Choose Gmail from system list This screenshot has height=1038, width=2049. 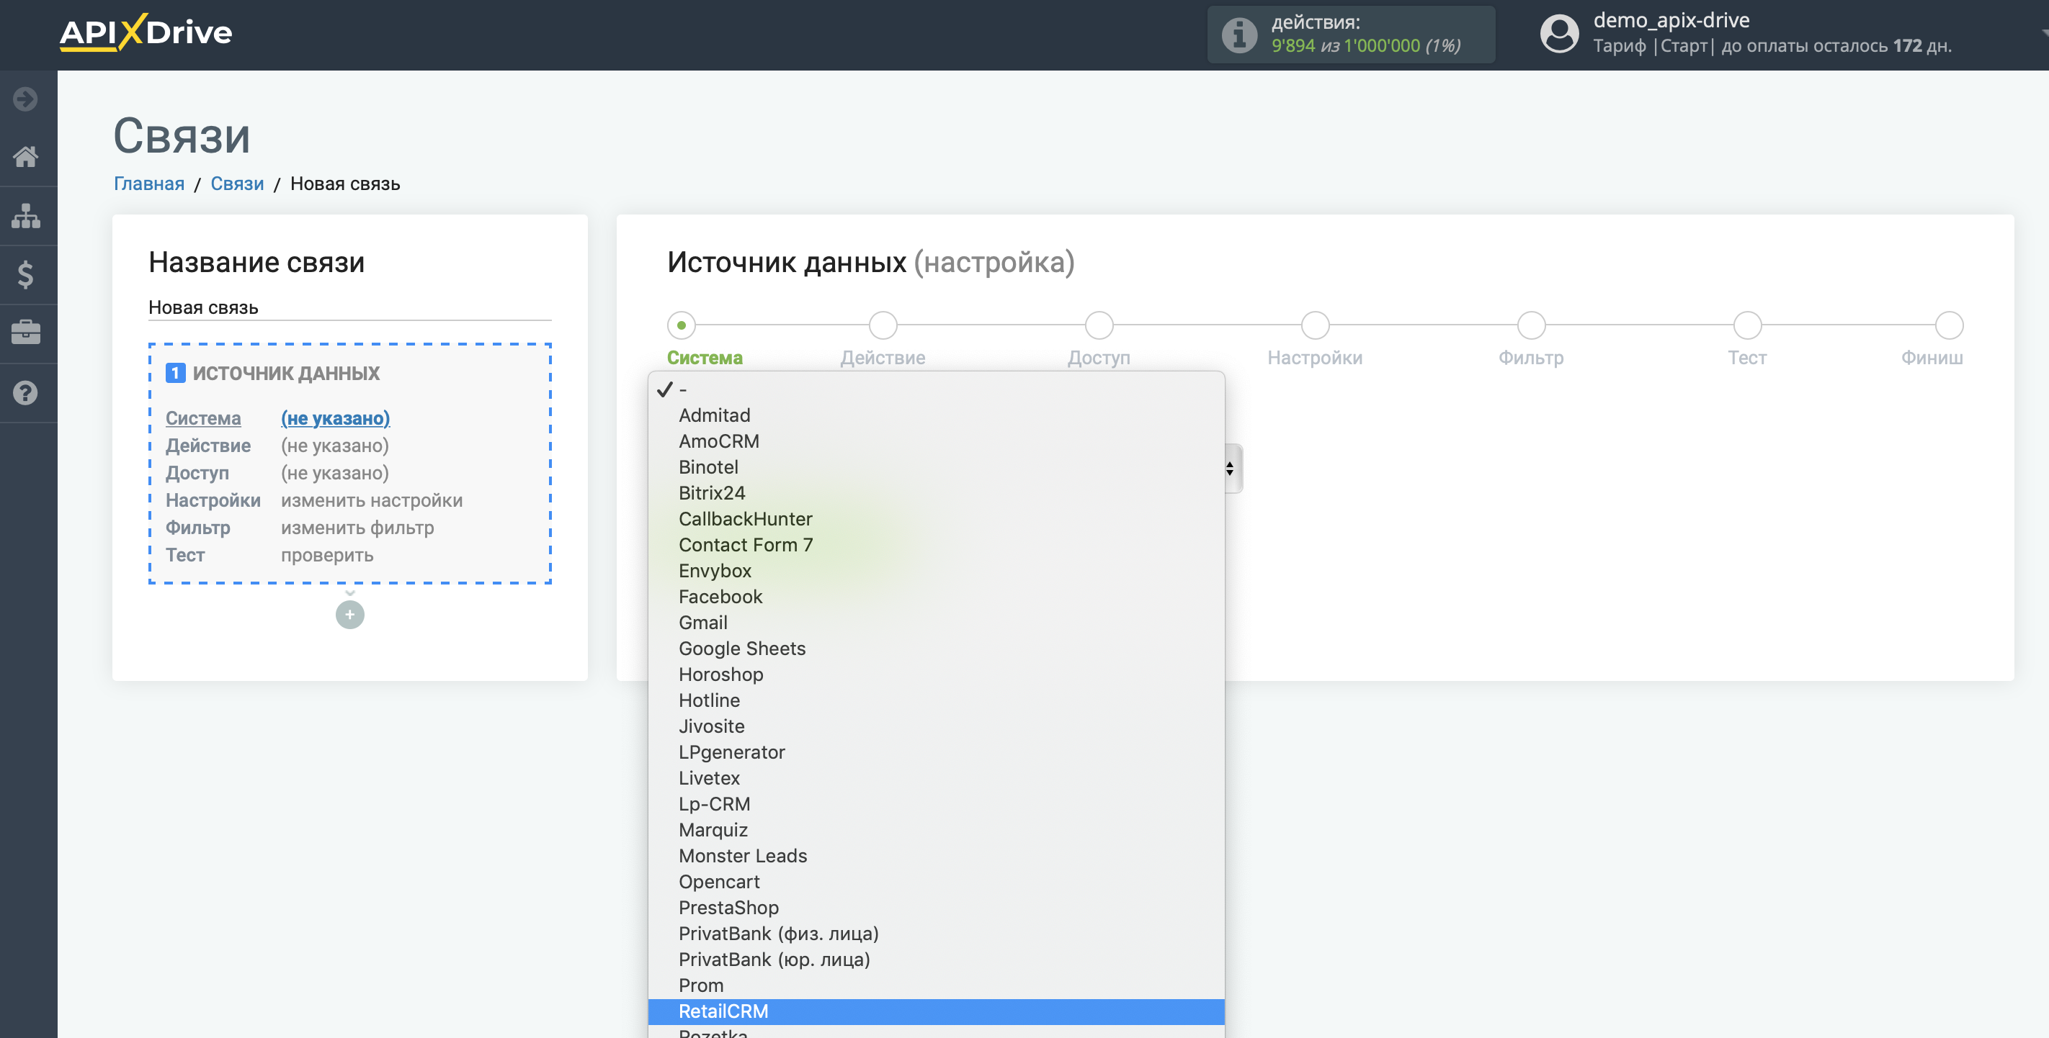[x=936, y=623]
